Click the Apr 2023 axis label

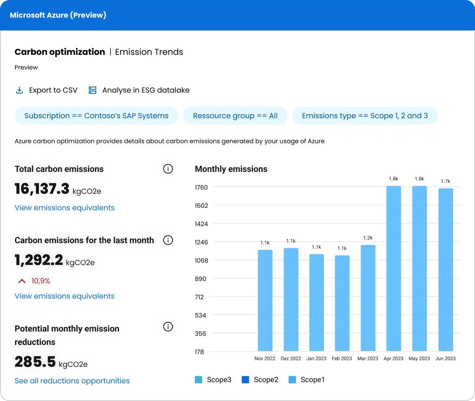pos(393,359)
